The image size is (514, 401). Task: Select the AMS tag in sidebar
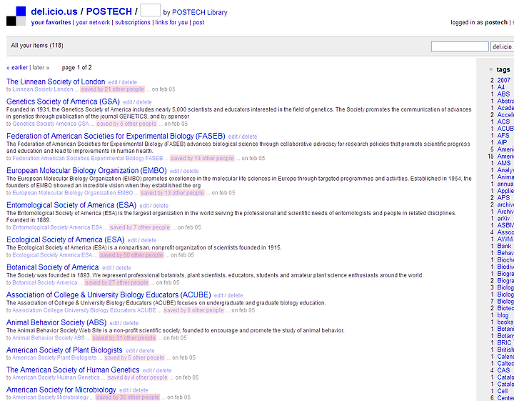tap(504, 163)
